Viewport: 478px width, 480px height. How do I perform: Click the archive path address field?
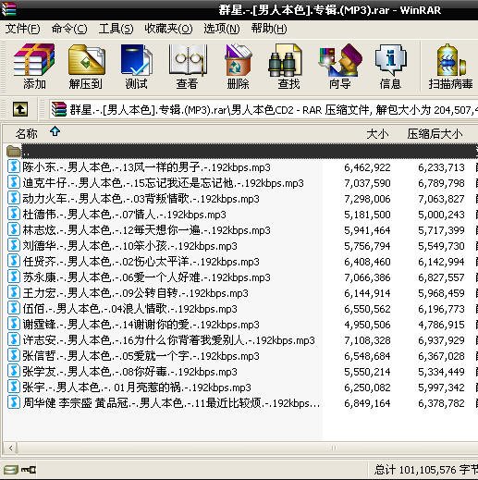[x=264, y=109]
